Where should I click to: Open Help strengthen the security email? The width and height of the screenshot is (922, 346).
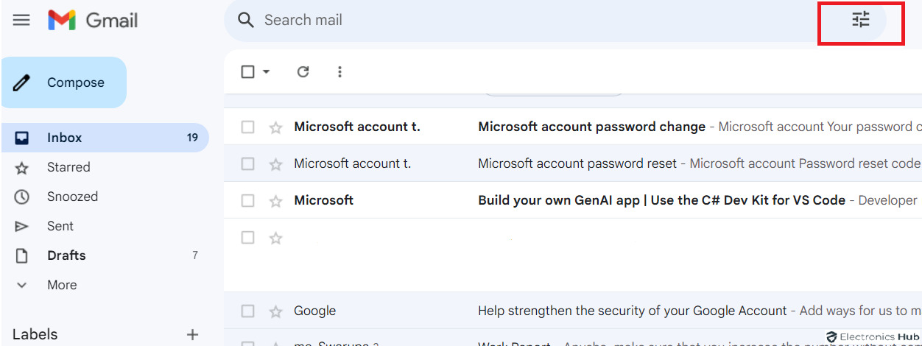pyautogui.click(x=573, y=311)
